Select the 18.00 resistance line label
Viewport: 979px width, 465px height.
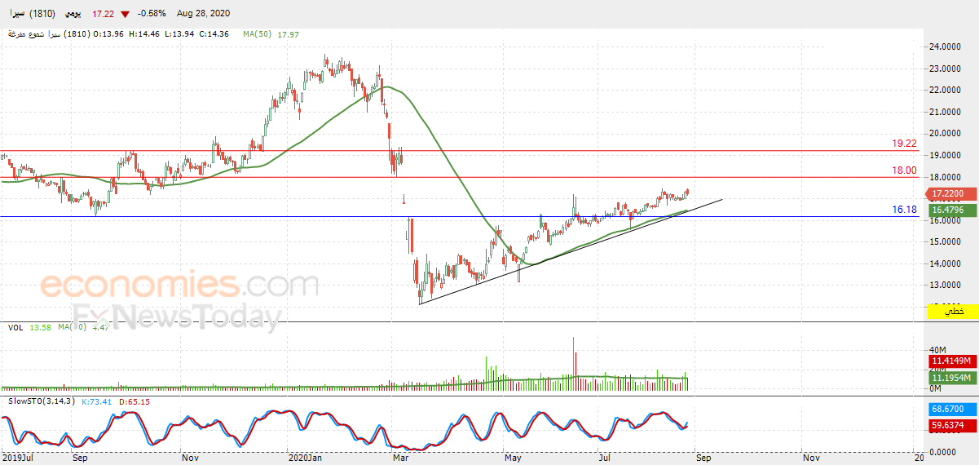point(904,170)
